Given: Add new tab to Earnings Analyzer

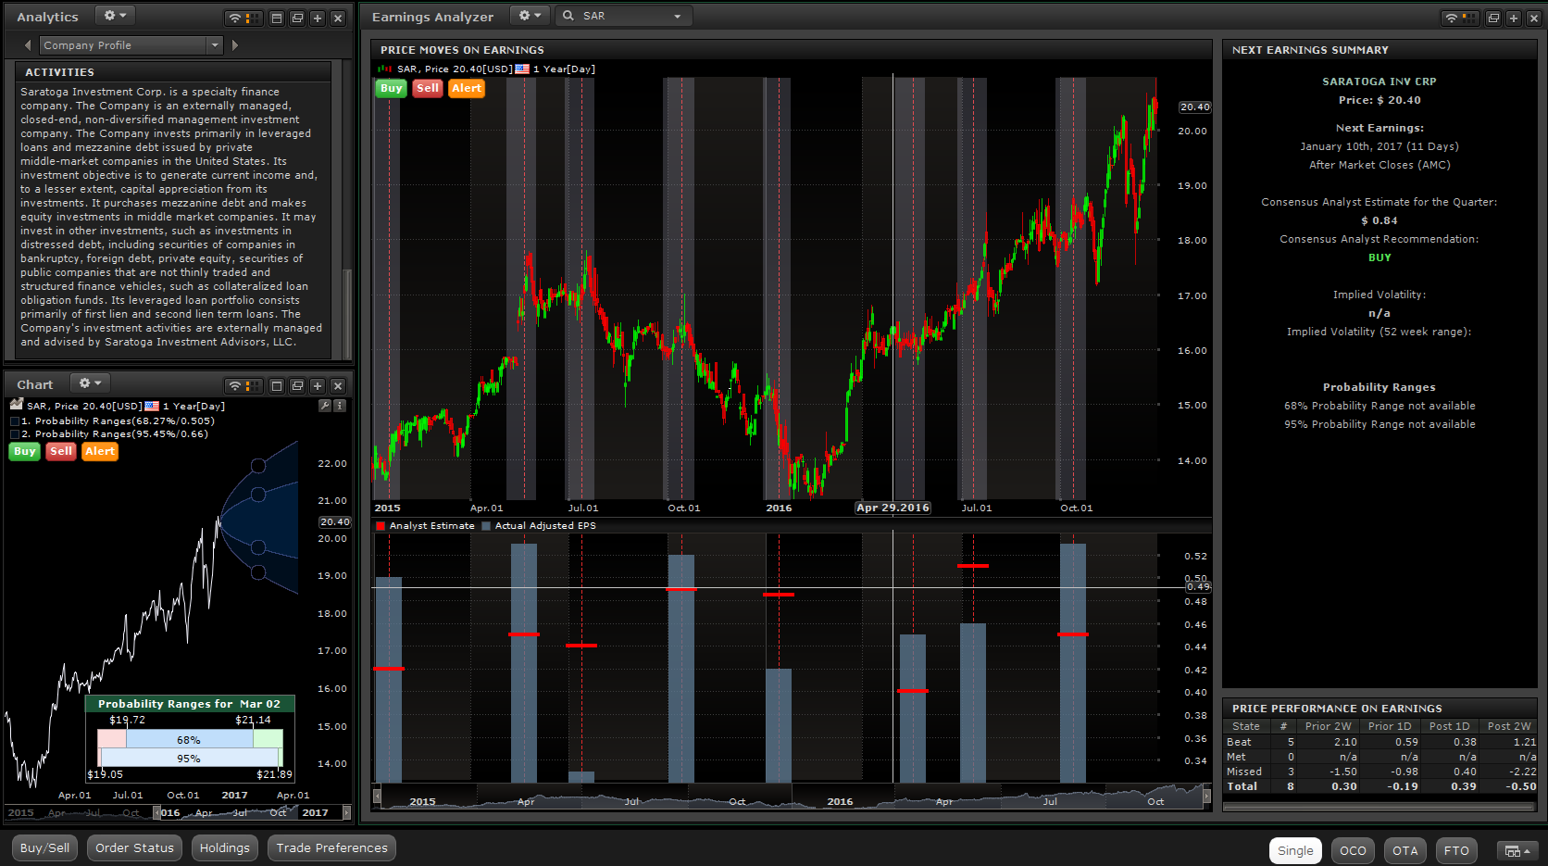Looking at the screenshot, I should (x=1514, y=19).
